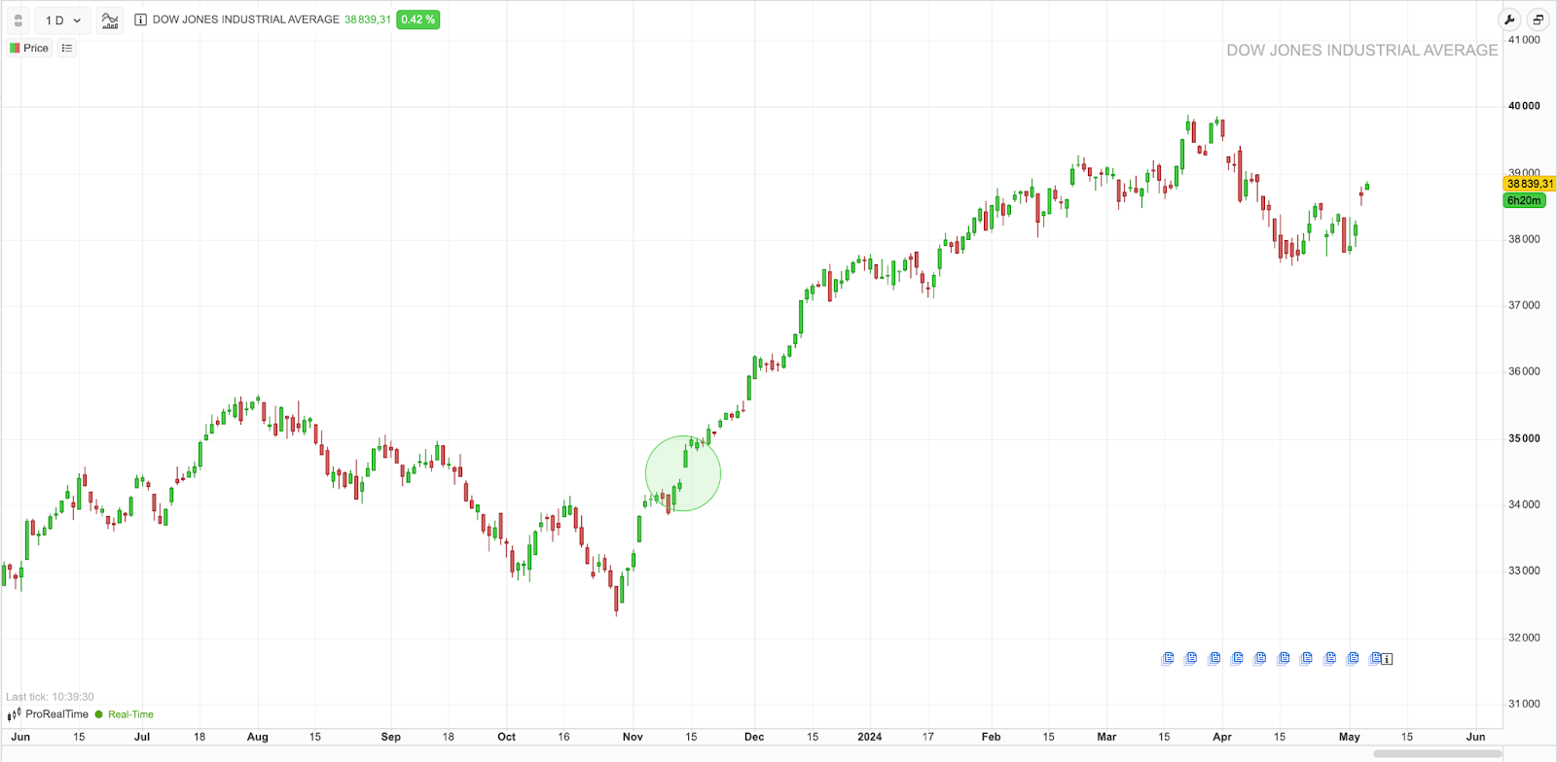Click the DOW JONES INDUSTRIAL AVERAGE title in the toolbar
Image resolution: width=1557 pixels, height=762 pixels.
click(x=246, y=19)
